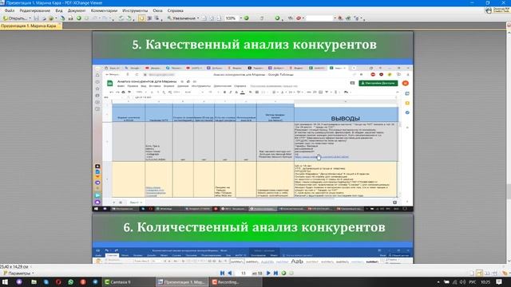Viewport: 511px width, 287px height.
Task: Open the Windows Start menu
Action: 6,281
